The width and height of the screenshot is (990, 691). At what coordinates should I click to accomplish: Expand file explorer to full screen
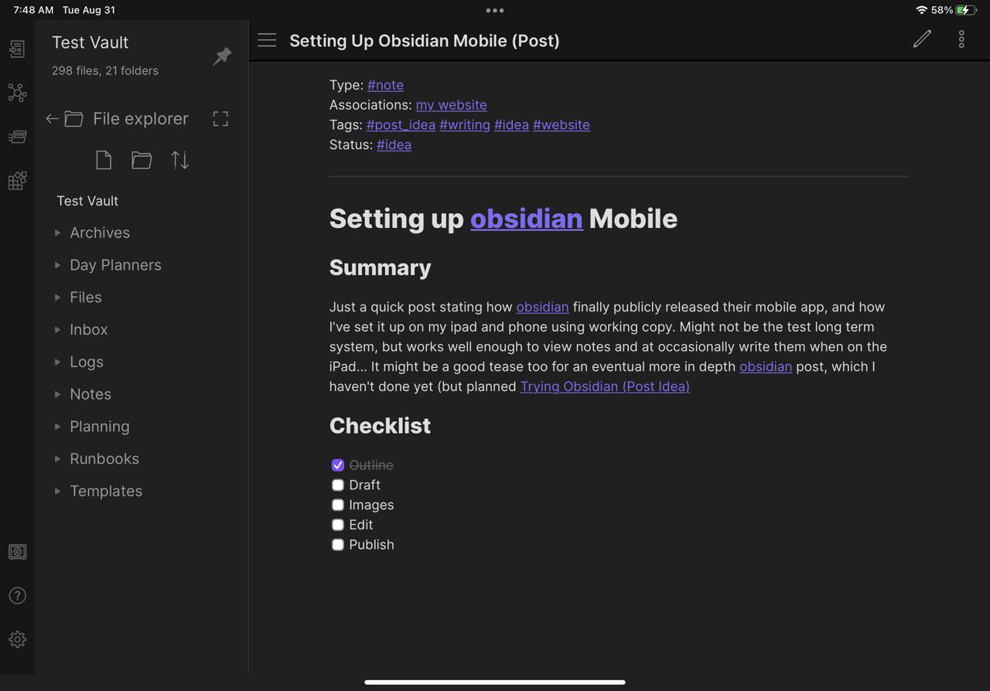pos(220,119)
